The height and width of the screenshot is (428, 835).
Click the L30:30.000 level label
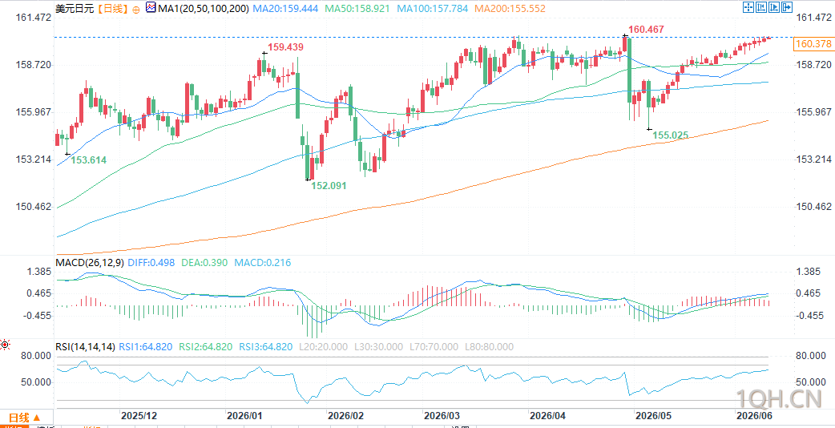(x=378, y=346)
